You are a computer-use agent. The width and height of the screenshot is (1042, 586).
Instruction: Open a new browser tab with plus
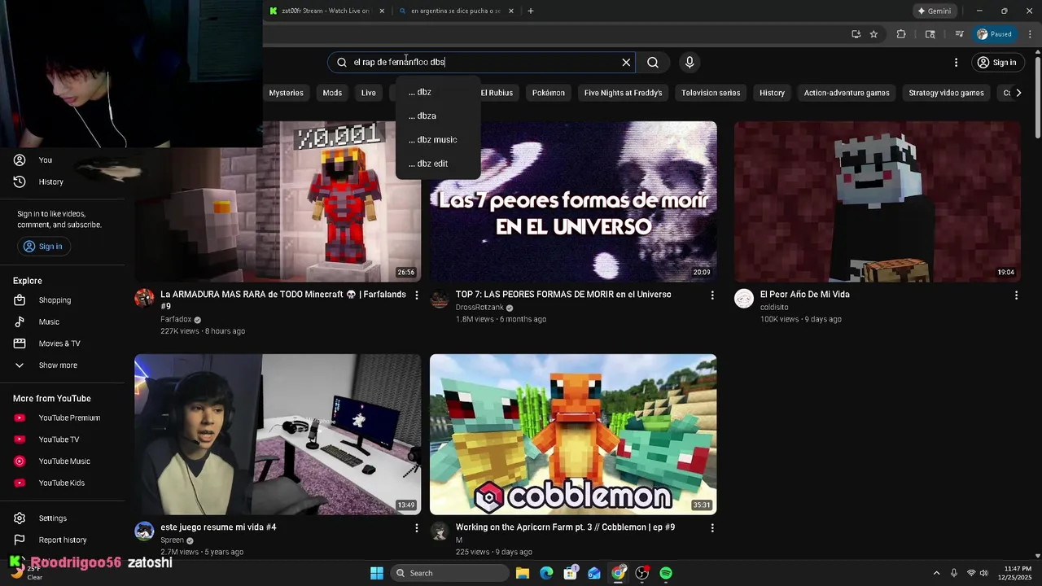point(531,11)
